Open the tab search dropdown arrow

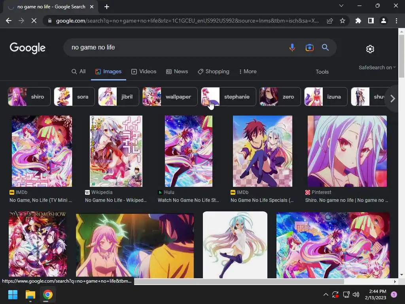click(341, 6)
